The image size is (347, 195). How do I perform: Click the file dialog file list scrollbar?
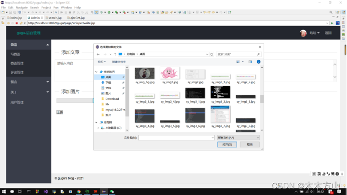click(x=262, y=99)
